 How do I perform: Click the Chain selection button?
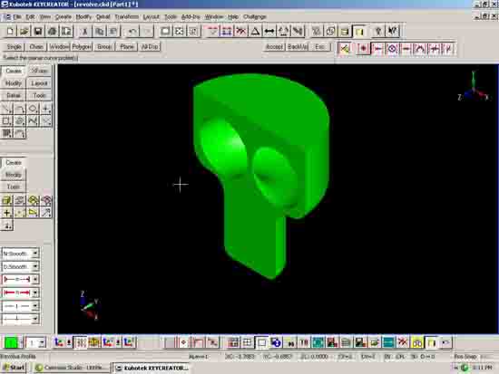pos(36,47)
